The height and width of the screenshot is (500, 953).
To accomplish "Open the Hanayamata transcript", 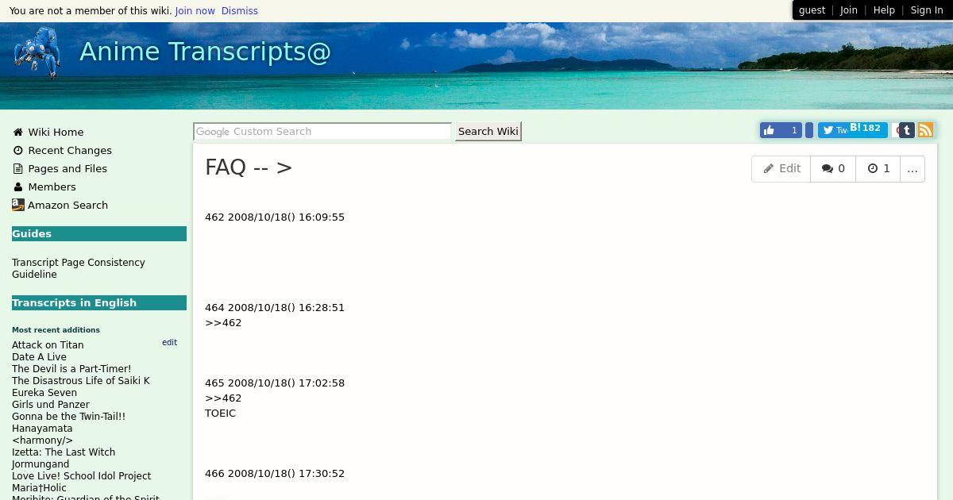I will (42, 429).
